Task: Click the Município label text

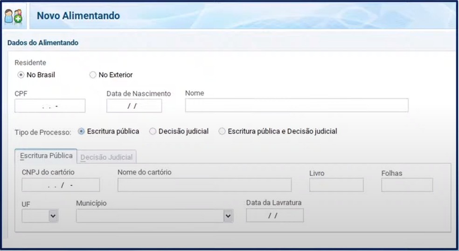Action: [x=91, y=203]
